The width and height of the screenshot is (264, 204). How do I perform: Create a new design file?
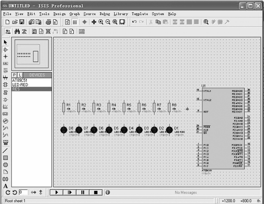click(x=7, y=22)
